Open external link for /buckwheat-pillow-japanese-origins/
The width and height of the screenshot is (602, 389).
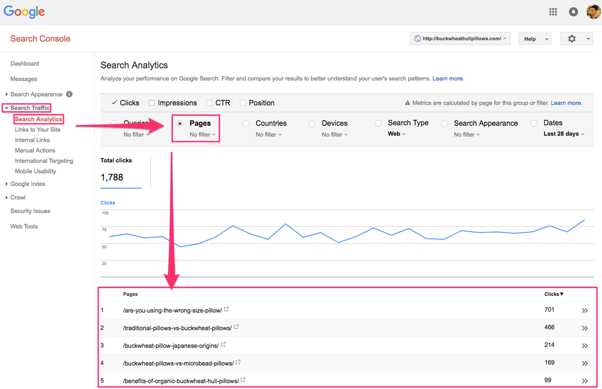pos(223,344)
